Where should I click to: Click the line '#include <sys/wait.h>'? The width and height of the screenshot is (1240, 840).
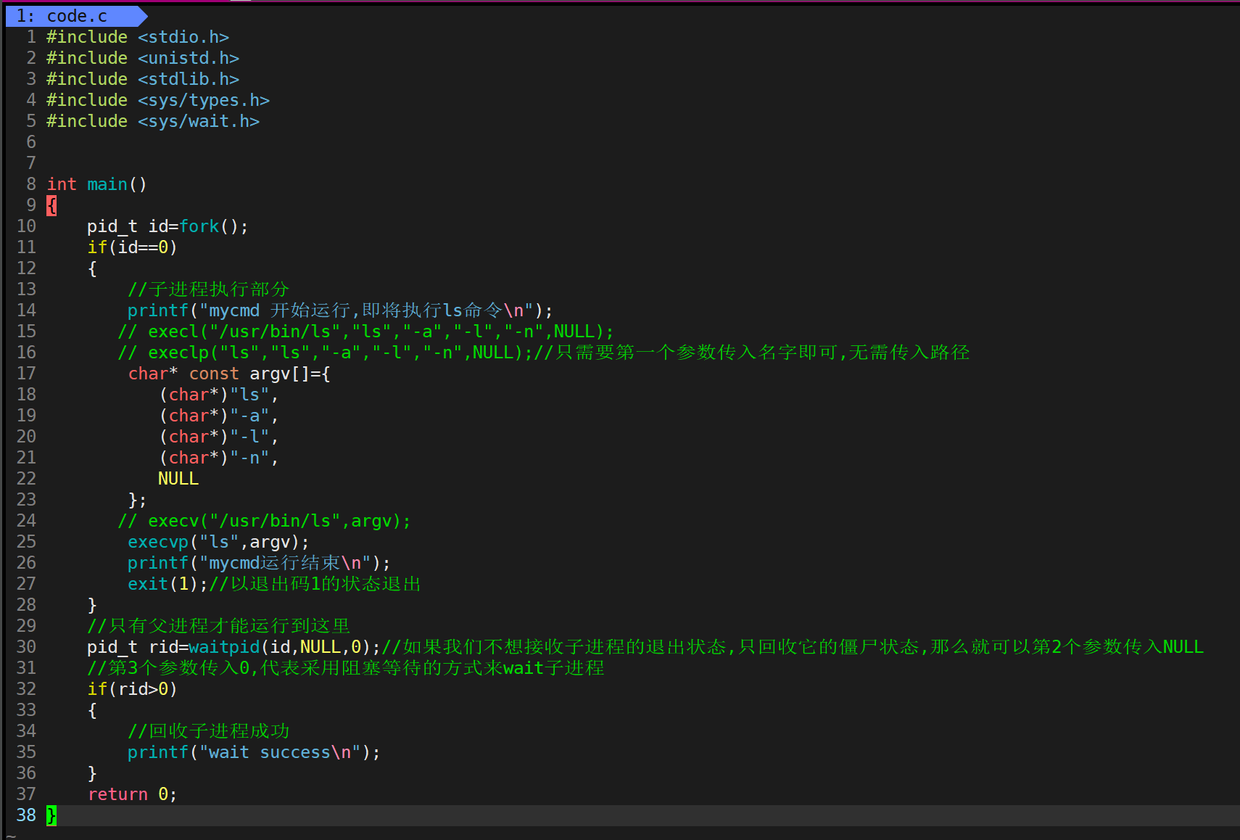point(153,121)
